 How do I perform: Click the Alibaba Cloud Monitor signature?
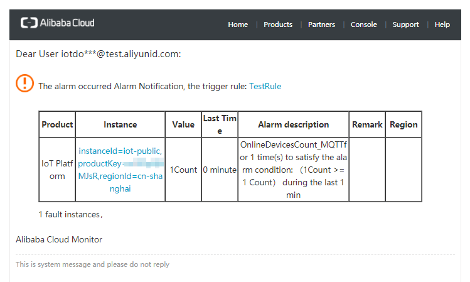59,239
